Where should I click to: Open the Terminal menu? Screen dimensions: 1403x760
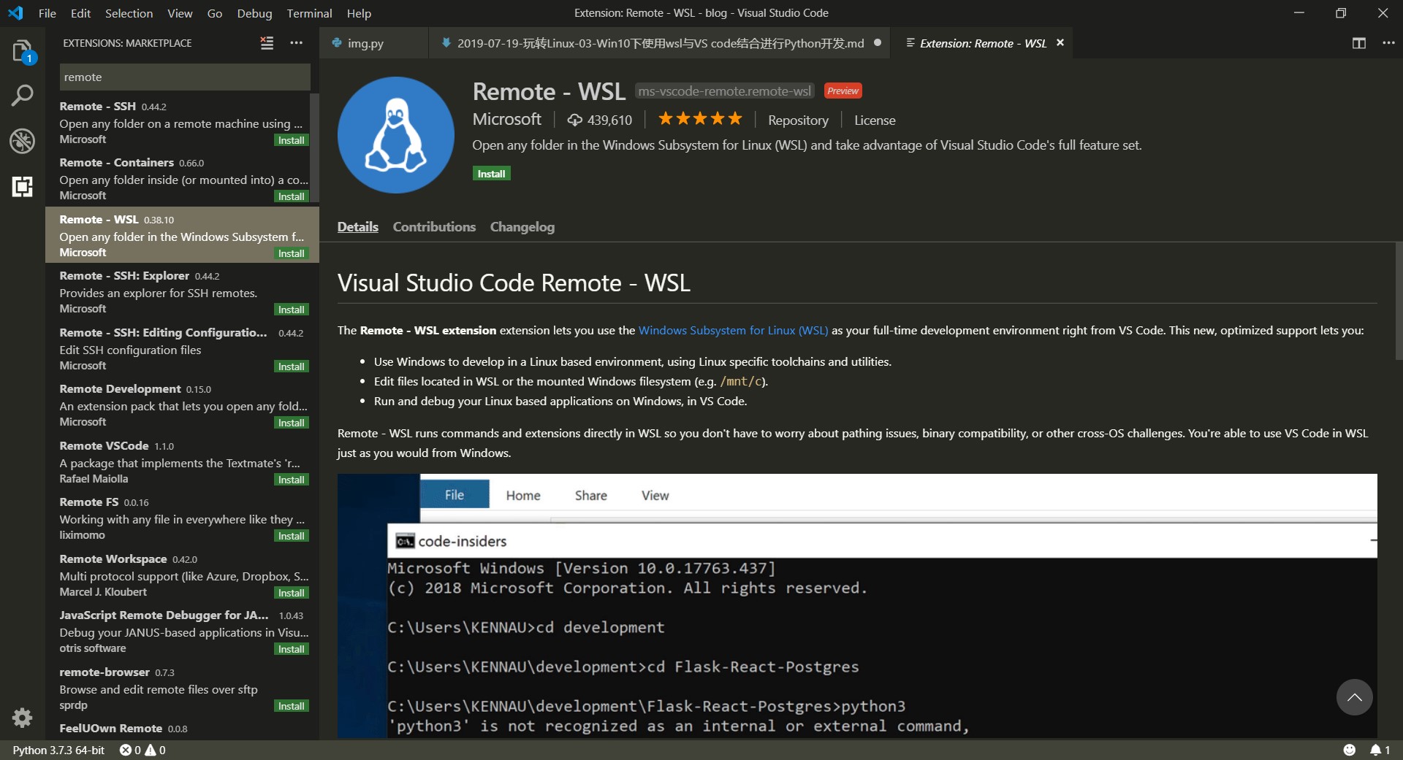point(309,13)
